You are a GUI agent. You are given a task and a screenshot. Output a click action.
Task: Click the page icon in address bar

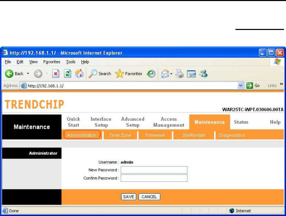[x=23, y=85]
